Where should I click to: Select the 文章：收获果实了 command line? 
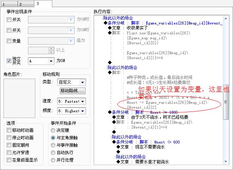(x=128, y=28)
